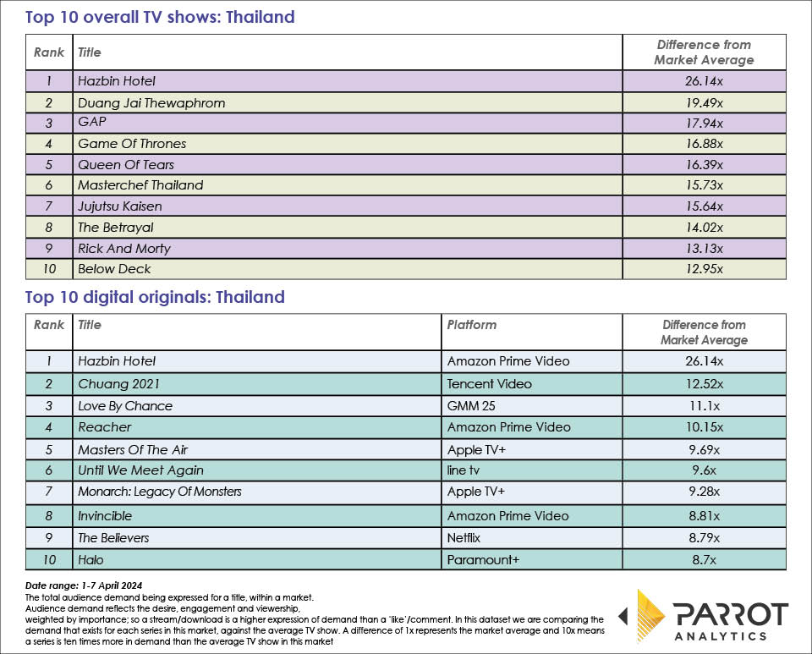Click the 10.15x value
This screenshot has height=654, width=812.
[705, 427]
